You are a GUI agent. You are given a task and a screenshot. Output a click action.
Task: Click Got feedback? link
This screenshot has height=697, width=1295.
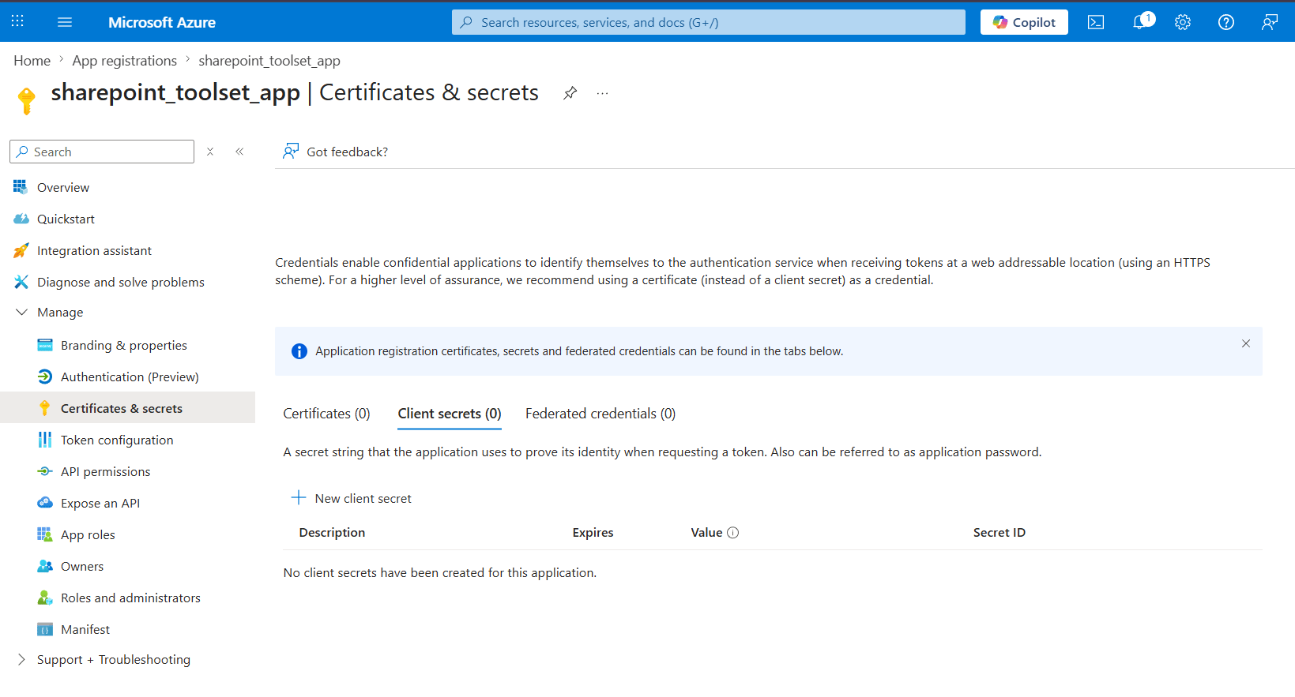point(336,152)
